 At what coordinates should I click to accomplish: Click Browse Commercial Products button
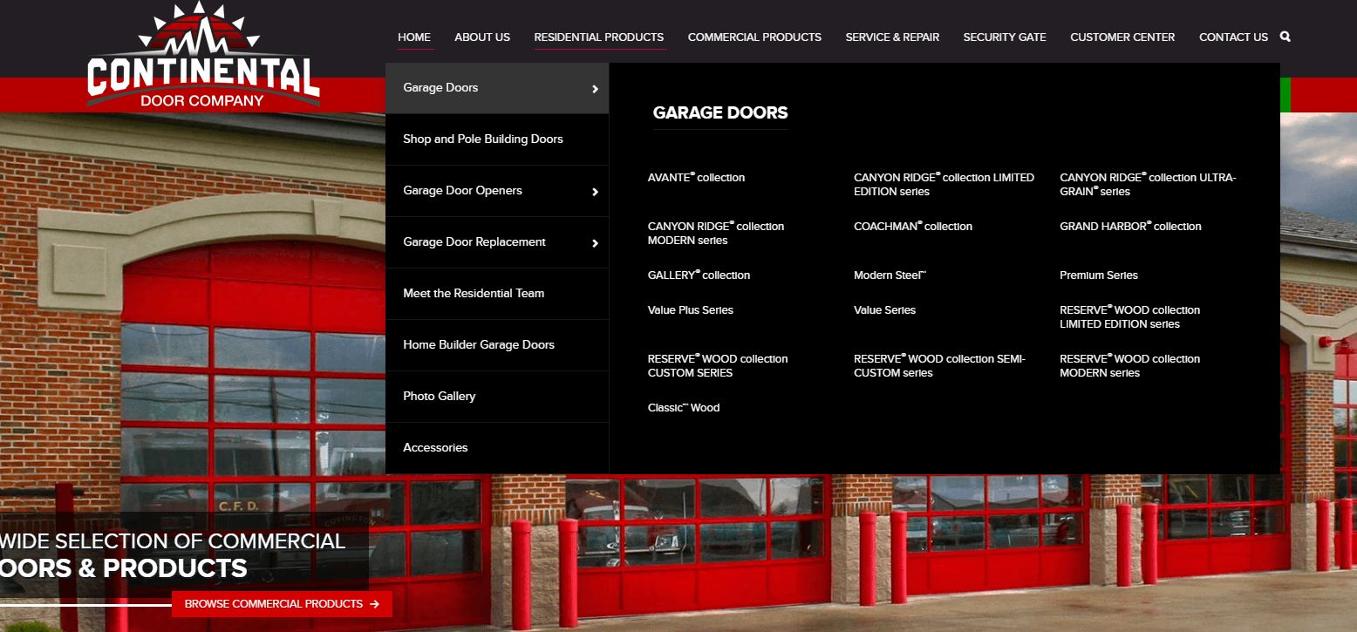pos(282,604)
